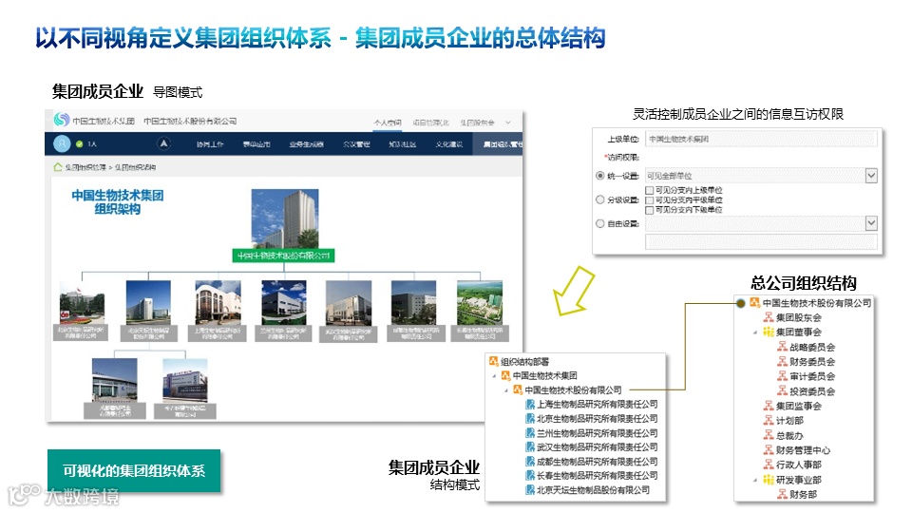The image size is (912, 513).
Task: Click the empty text box below 自由设置
Action: (x=761, y=242)
